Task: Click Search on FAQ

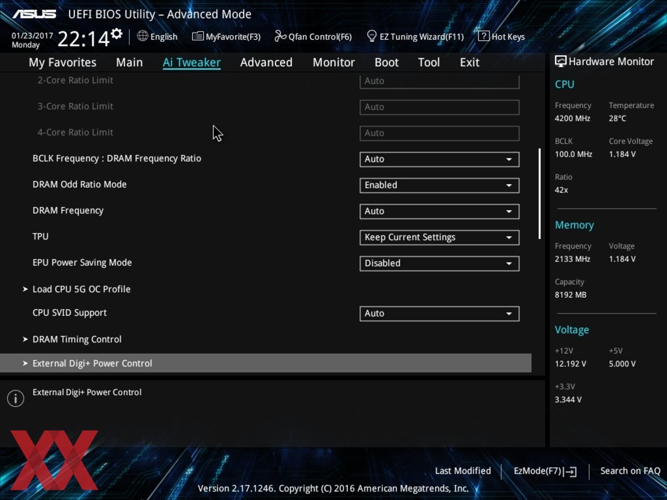Action: click(630, 471)
